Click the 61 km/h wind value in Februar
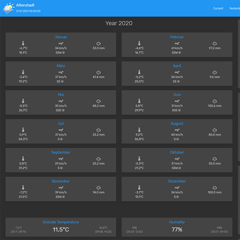 pyautogui.click(x=177, y=48)
